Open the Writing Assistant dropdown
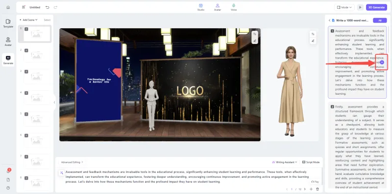The width and height of the screenshot is (392, 194). click(285, 162)
